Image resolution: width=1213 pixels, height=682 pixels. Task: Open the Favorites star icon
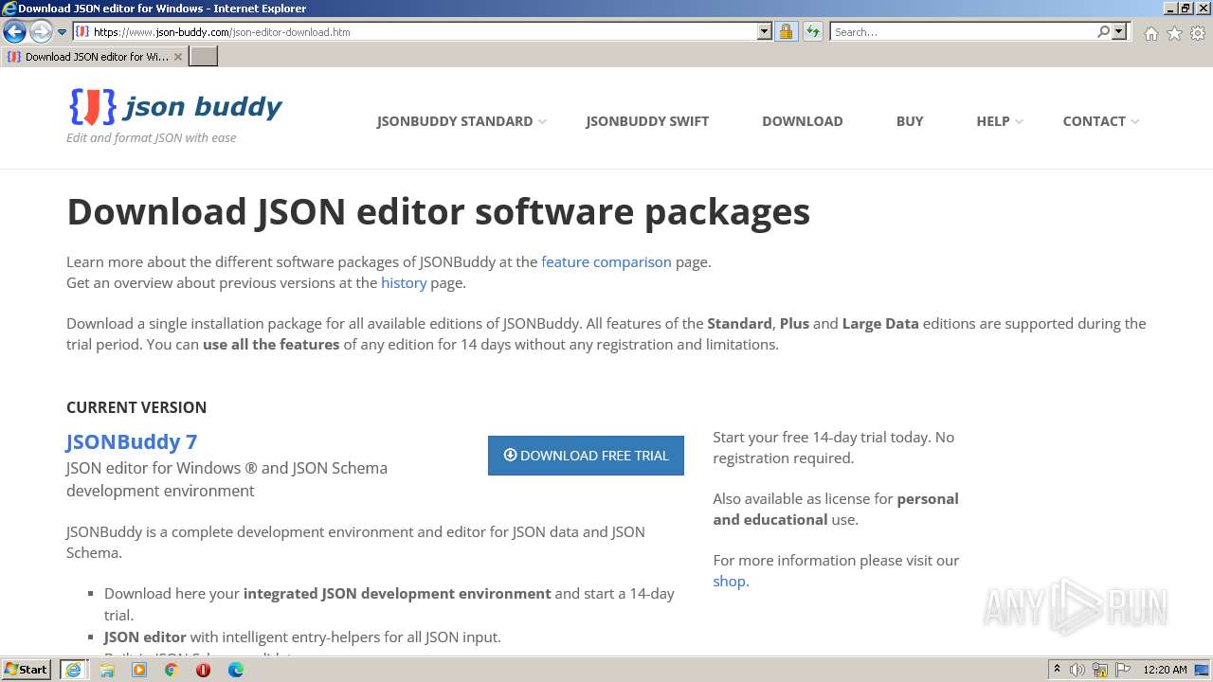point(1174,33)
